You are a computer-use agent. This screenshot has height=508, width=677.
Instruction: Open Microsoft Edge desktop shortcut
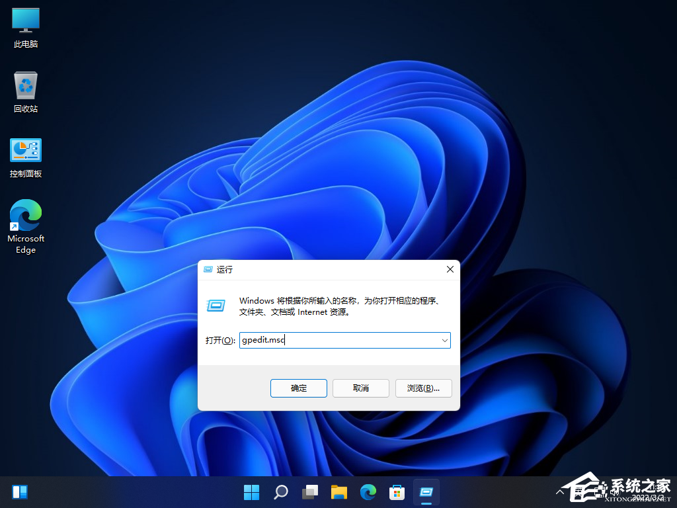25,217
